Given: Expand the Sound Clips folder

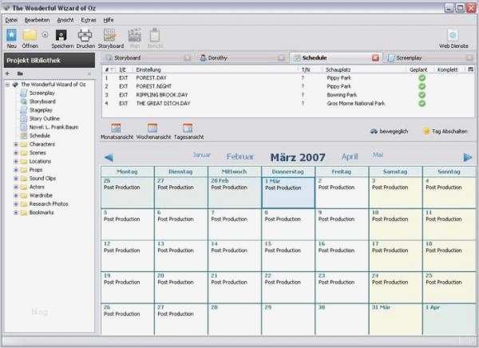Looking at the screenshot, I should (16, 179).
